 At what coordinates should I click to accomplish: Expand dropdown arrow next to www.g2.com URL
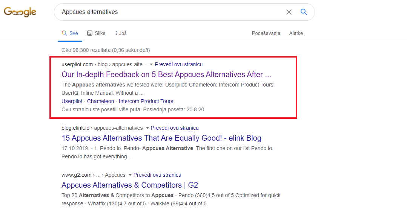point(130,175)
